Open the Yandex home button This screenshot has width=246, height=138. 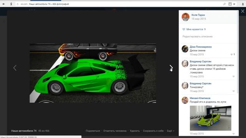click(11, 4)
